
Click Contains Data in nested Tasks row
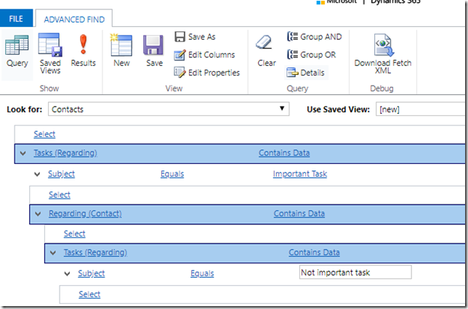coord(314,252)
